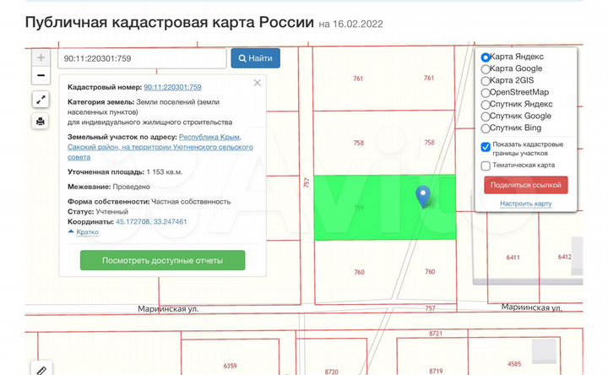Click vertical road label 757
The image size is (608, 375).
click(x=307, y=182)
